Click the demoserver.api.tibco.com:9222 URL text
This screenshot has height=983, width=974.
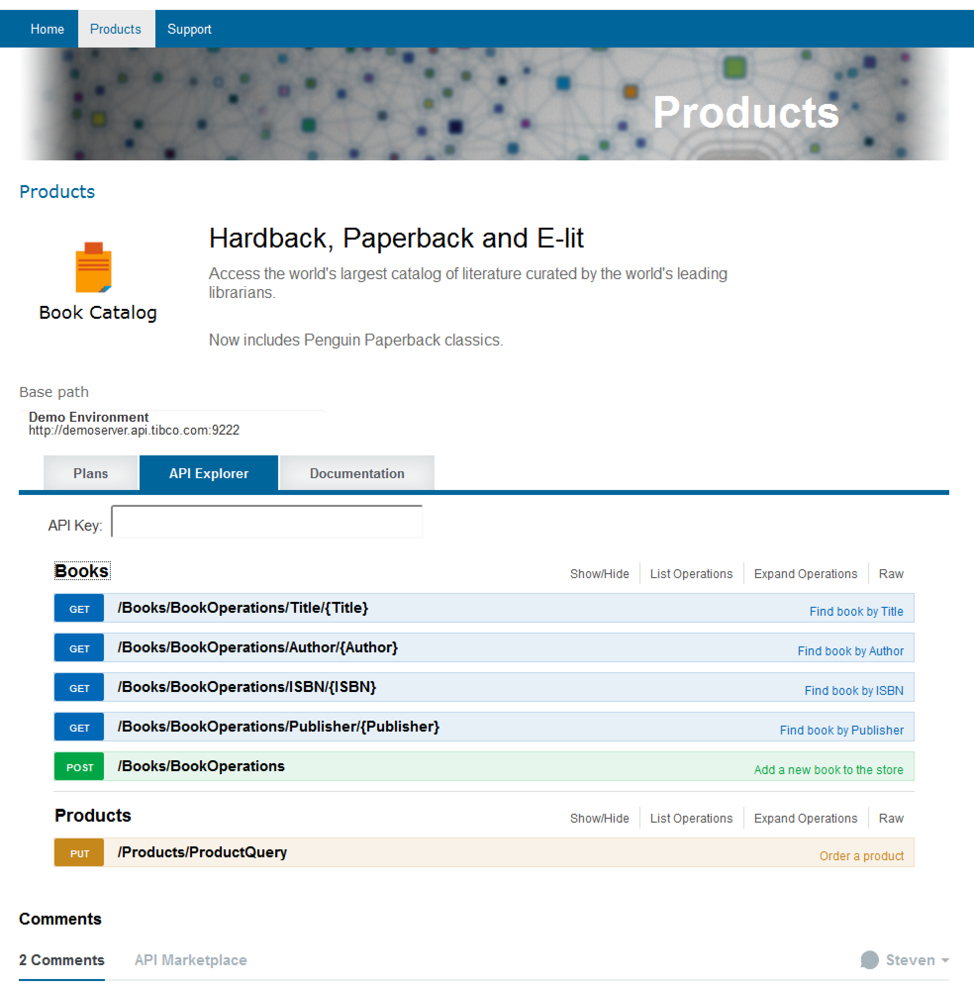(134, 431)
